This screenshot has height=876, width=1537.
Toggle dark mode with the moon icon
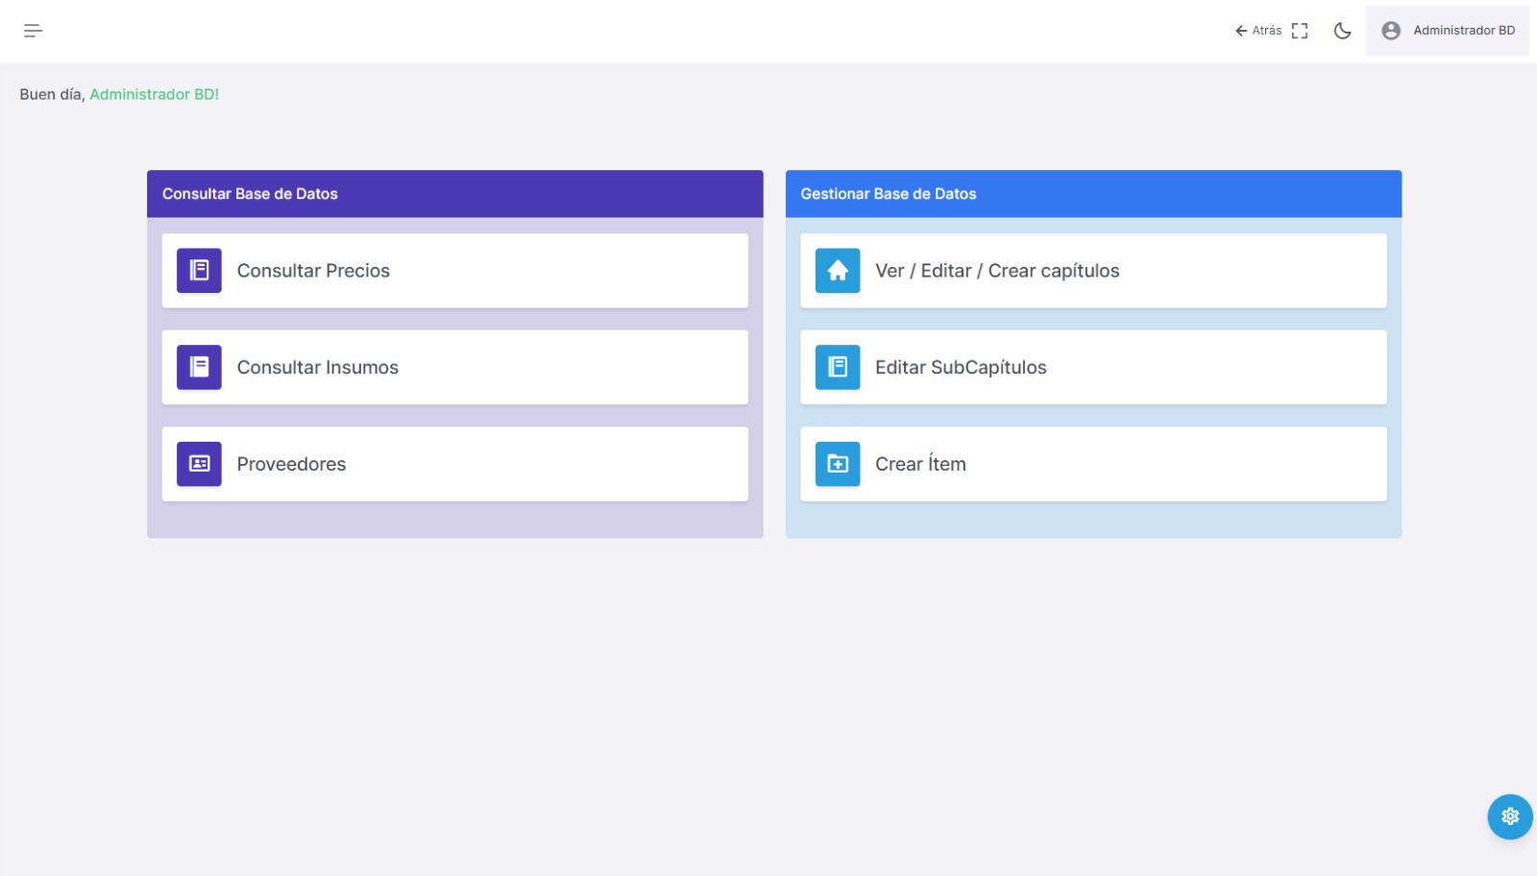point(1342,31)
